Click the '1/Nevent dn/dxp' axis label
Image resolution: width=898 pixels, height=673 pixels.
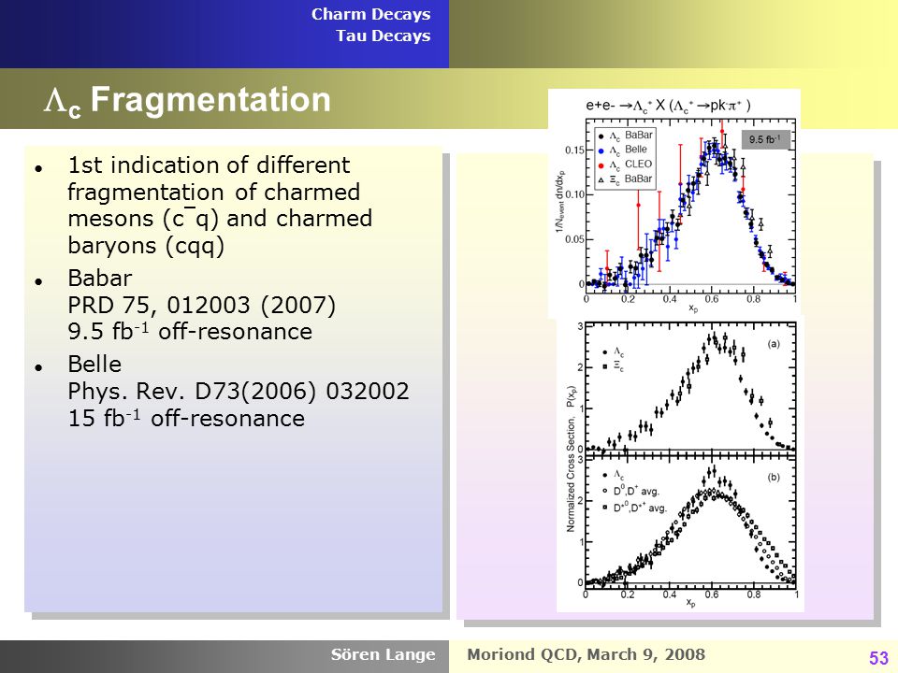coord(559,202)
